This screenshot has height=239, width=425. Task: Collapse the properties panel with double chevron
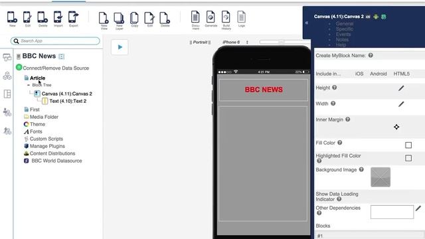point(307,23)
